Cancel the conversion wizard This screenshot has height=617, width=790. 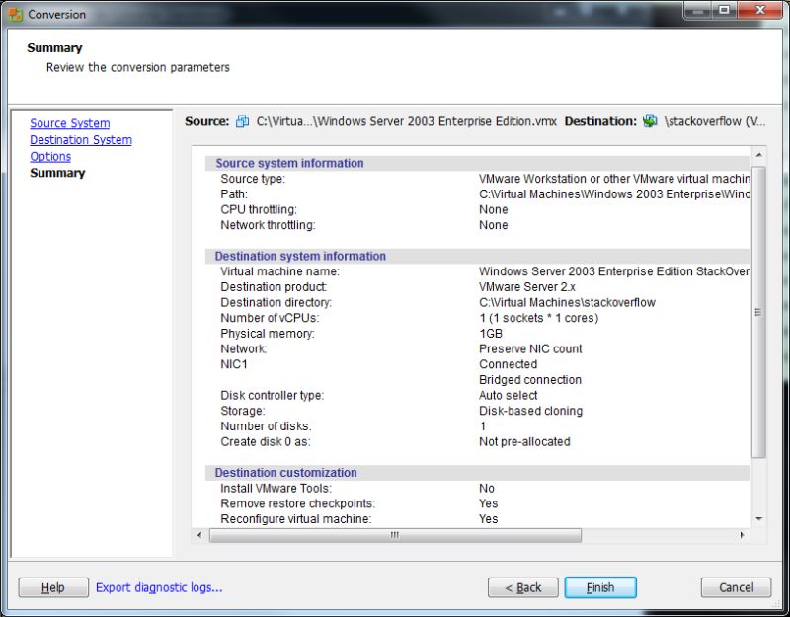tap(735, 587)
